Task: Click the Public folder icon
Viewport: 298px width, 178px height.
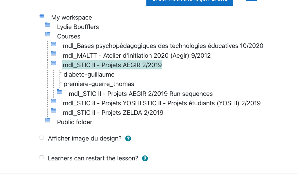Action: (x=48, y=120)
